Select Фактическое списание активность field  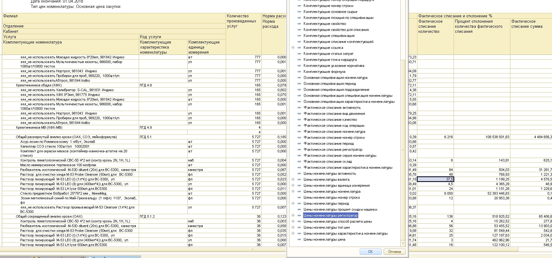332,108
